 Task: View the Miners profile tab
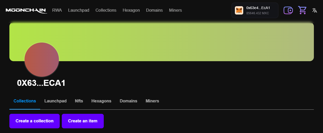[152, 101]
